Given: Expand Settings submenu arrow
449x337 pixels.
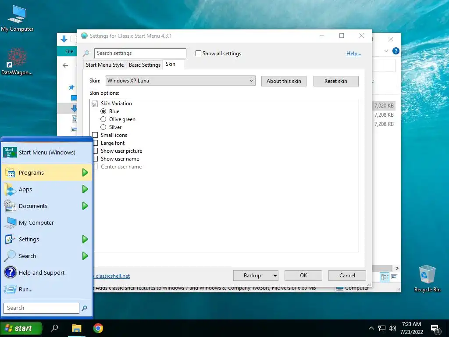Looking at the screenshot, I should click(x=85, y=239).
